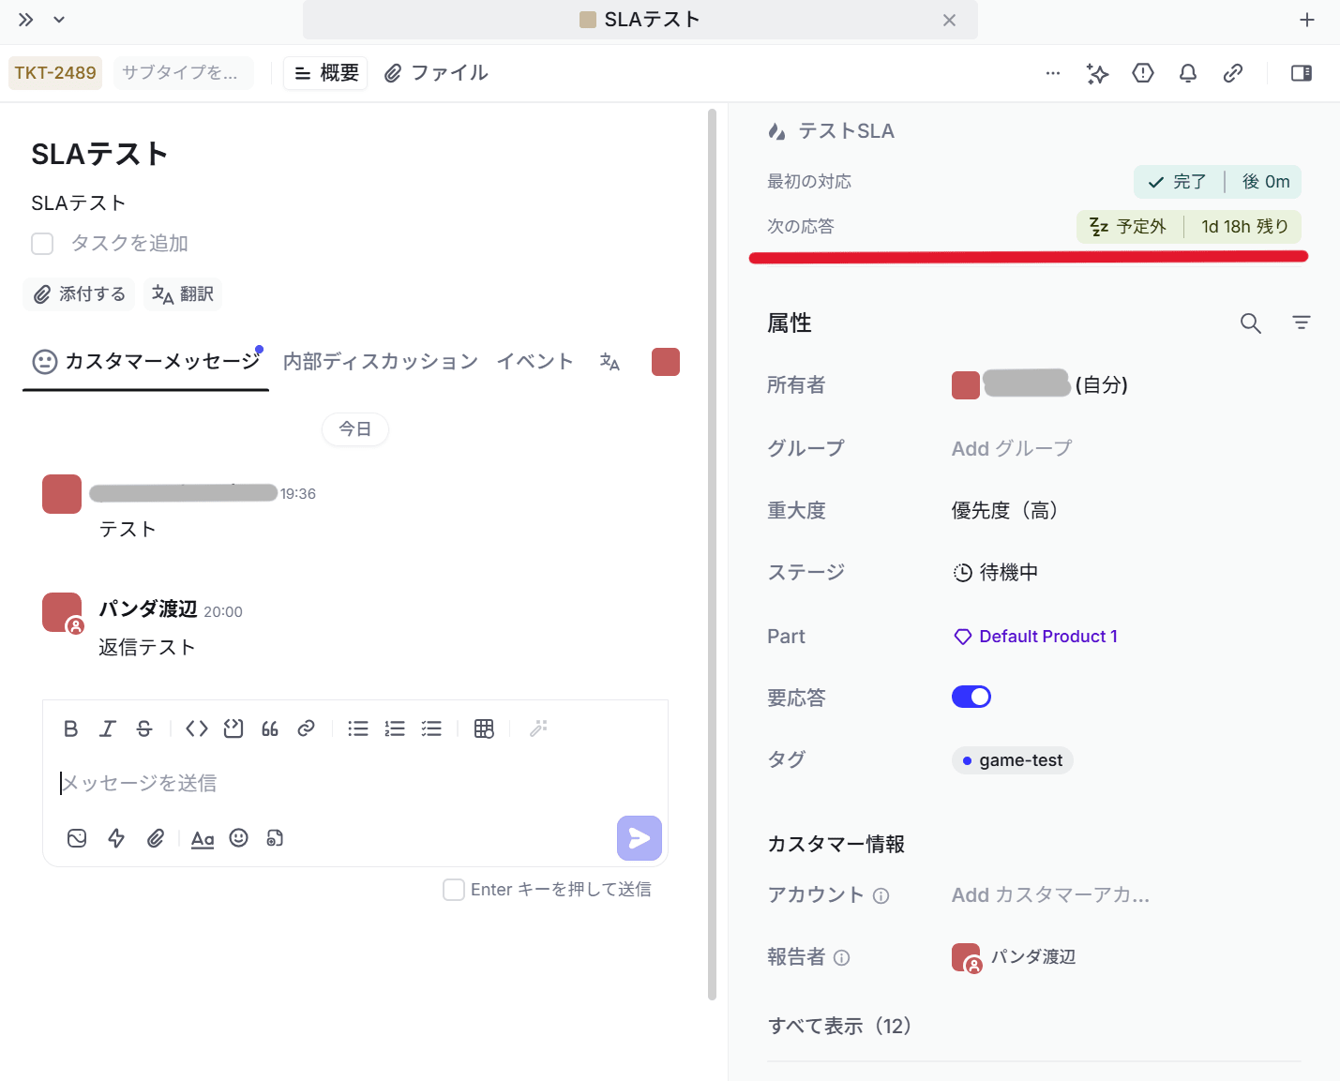The image size is (1340, 1081).
Task: Insert a blockquote in the message composer
Action: click(269, 728)
